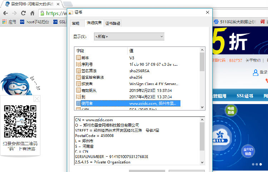Image resolution: width=268 pixels, height=172 pixels.
Task: Click the WeChat QR code image
Action: (20, 121)
